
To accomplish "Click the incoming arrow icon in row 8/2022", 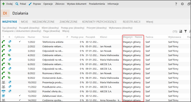I will click(9, 73).
